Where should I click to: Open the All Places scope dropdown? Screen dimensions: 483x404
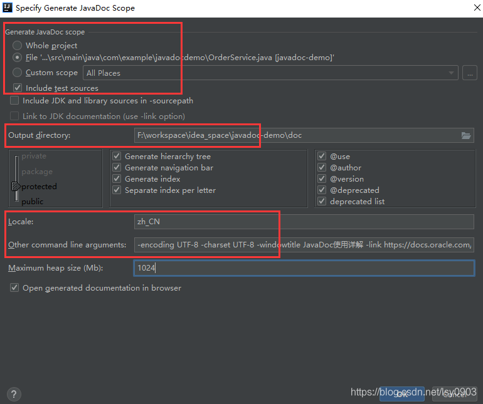point(270,73)
